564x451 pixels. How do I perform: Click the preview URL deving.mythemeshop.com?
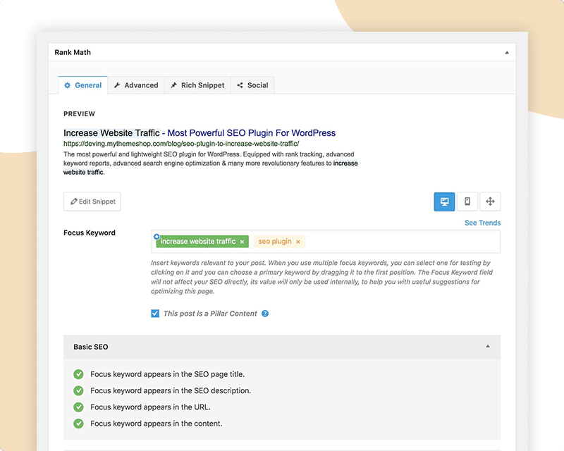click(181, 144)
